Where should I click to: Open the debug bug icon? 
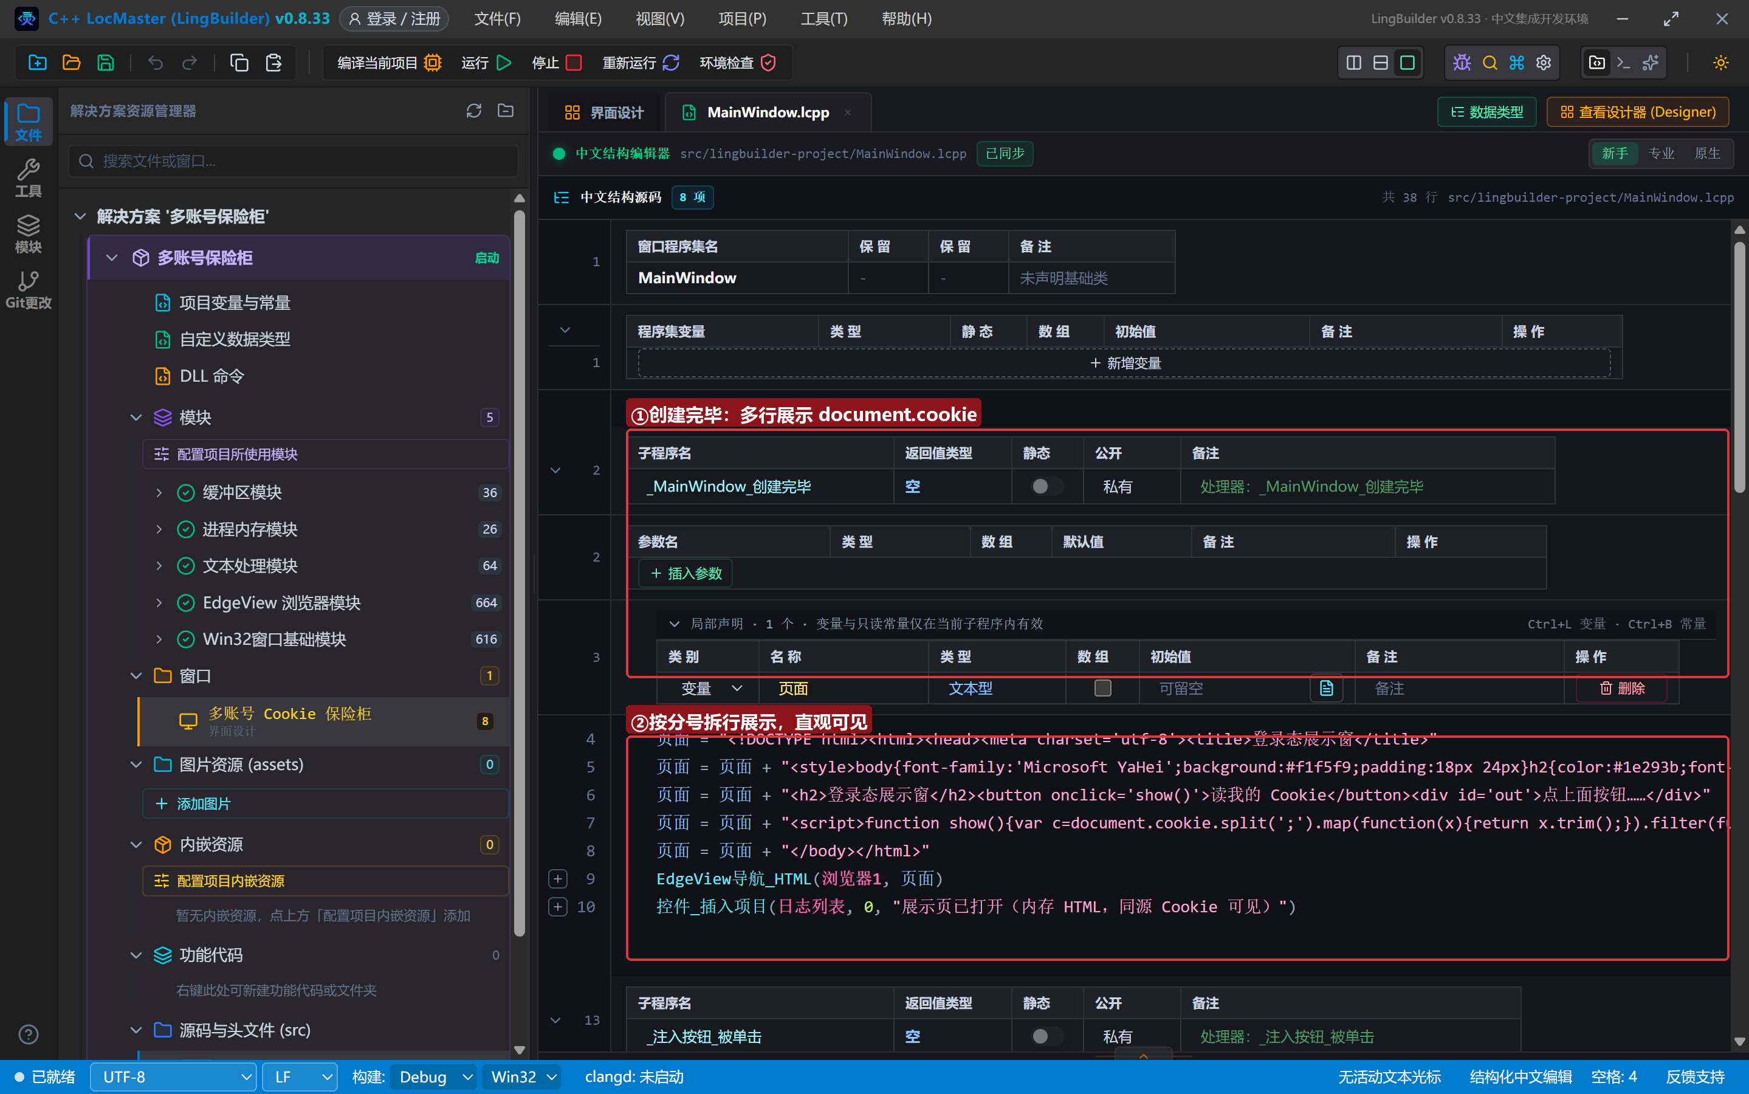[1462, 63]
